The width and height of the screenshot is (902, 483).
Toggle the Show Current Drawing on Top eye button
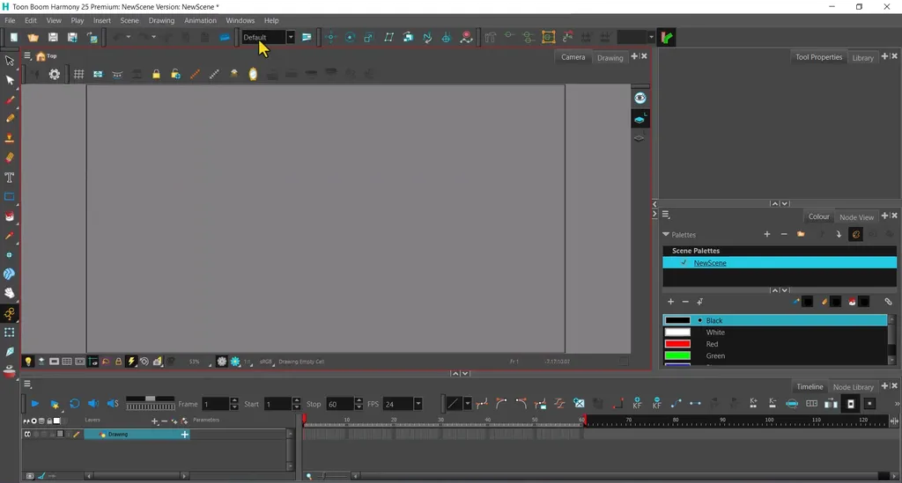[x=640, y=99]
